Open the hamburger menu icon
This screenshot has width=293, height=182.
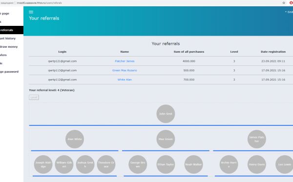(31, 12)
